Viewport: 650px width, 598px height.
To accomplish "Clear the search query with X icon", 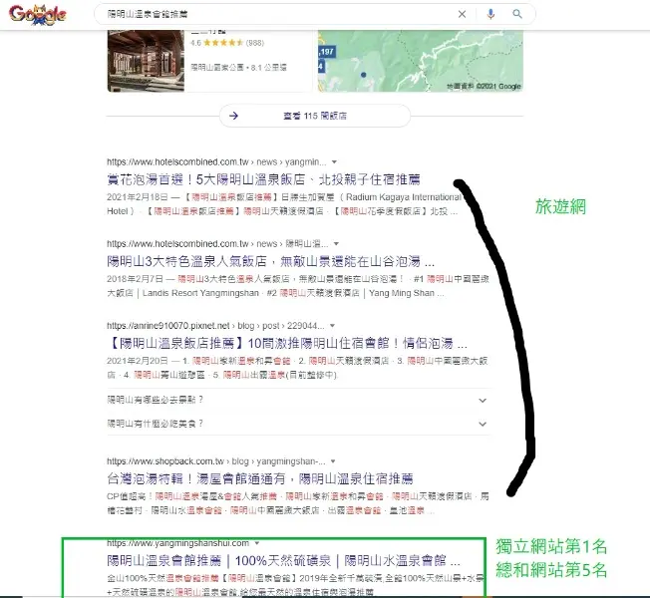I will [x=462, y=14].
